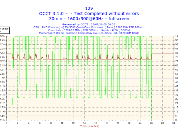Viewport: 178px width, 133px height.
Task: Click "2" on the time axis
Action: [x=18, y=123]
